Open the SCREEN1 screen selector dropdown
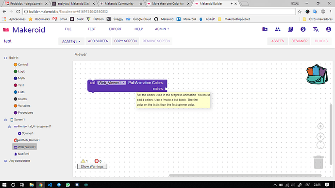This screenshot has height=188, width=335. click(x=71, y=41)
